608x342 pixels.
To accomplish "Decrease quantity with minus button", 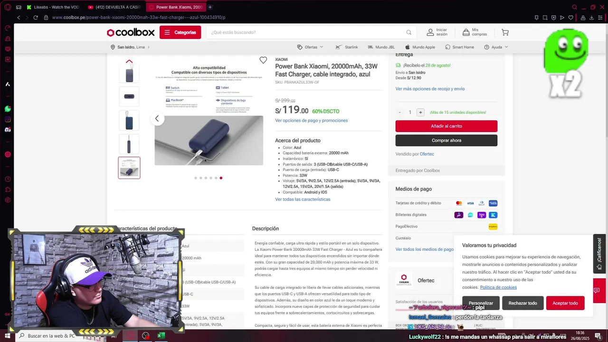I will tap(399, 113).
